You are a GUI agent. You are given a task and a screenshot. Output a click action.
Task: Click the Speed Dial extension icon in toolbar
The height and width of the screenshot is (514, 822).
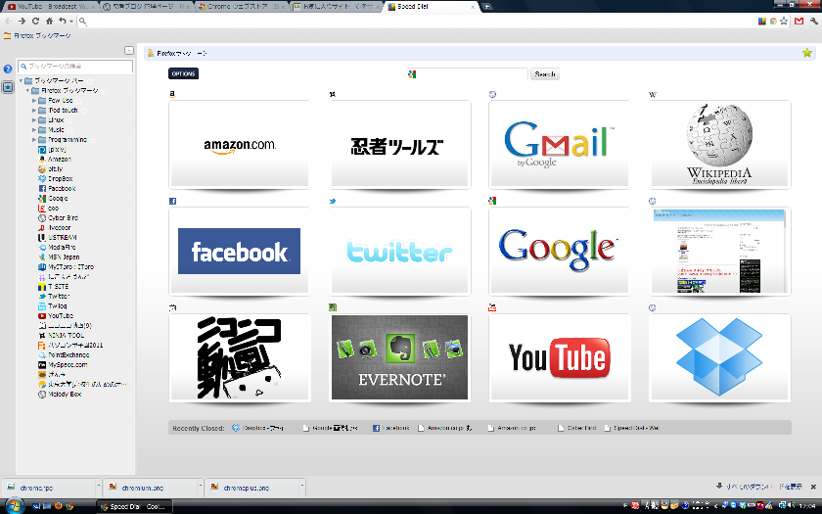[x=762, y=21]
